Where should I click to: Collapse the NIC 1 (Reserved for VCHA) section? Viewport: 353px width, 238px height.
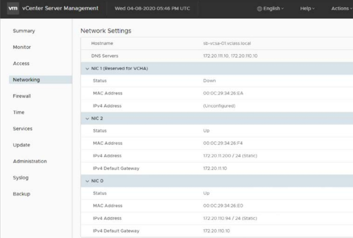click(x=87, y=68)
